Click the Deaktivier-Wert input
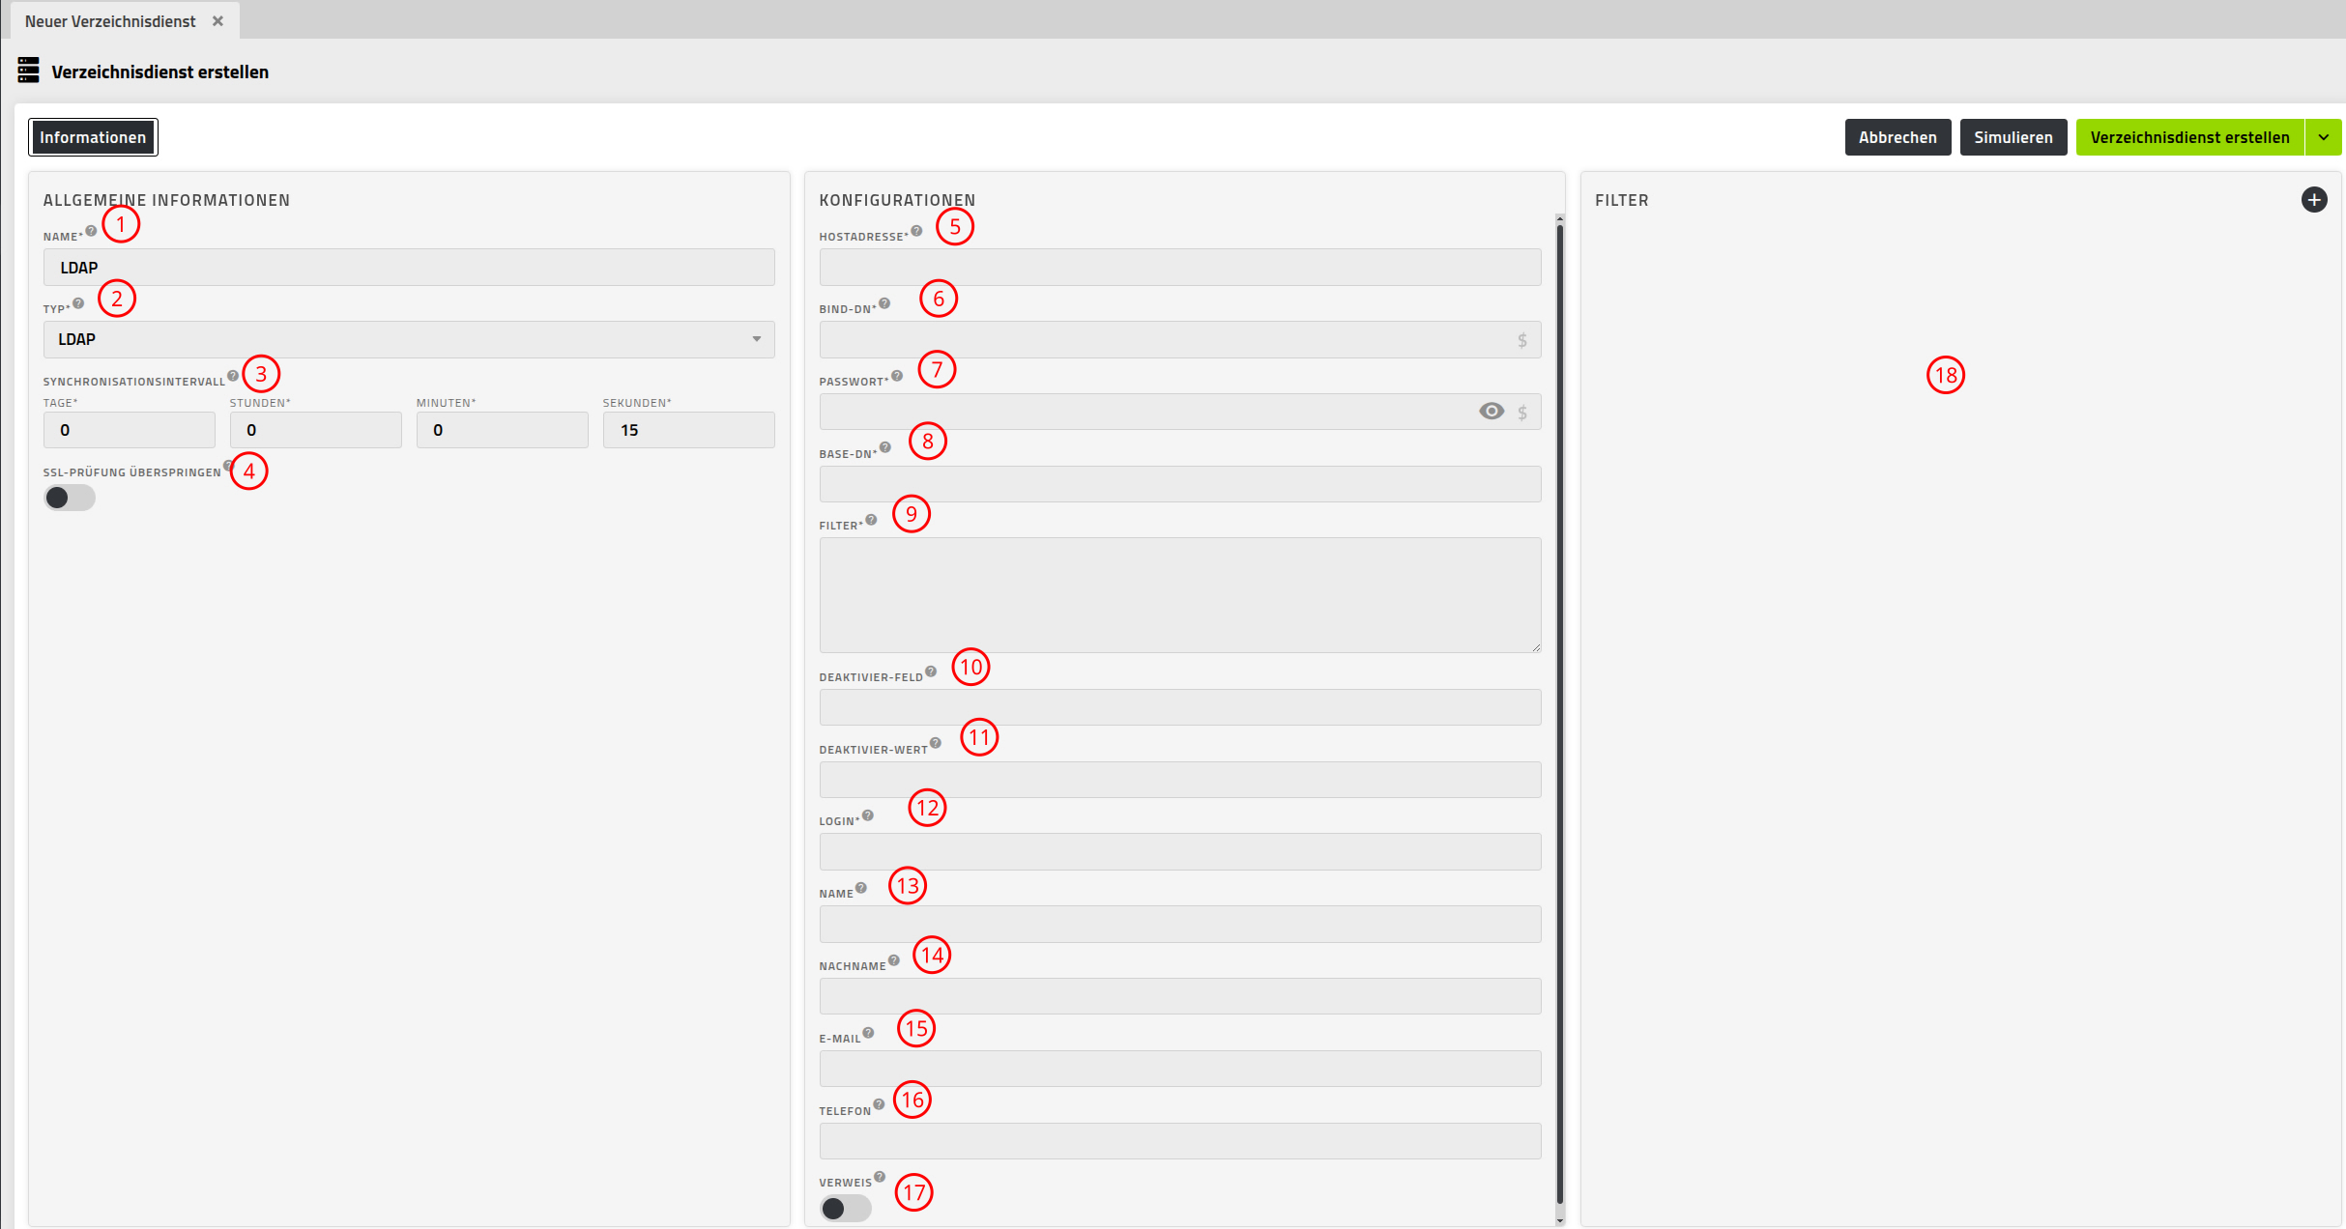Image resolution: width=2346 pixels, height=1229 pixels. [x=1180, y=780]
